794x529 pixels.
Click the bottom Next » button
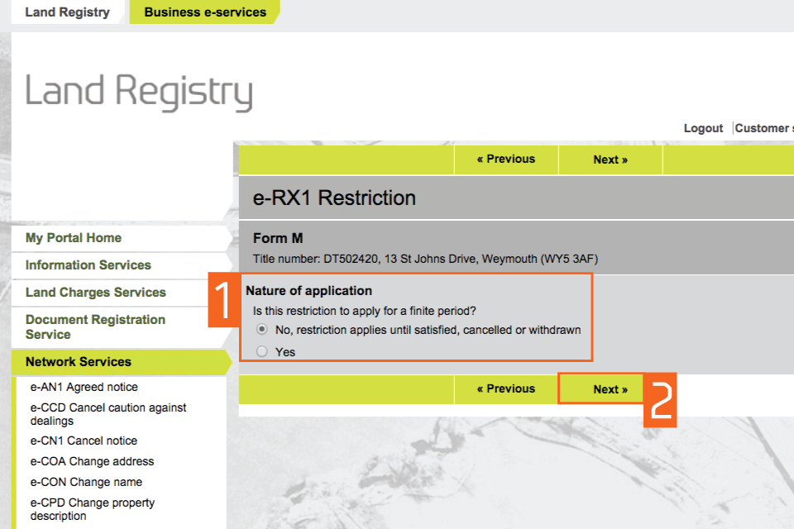pyautogui.click(x=610, y=389)
